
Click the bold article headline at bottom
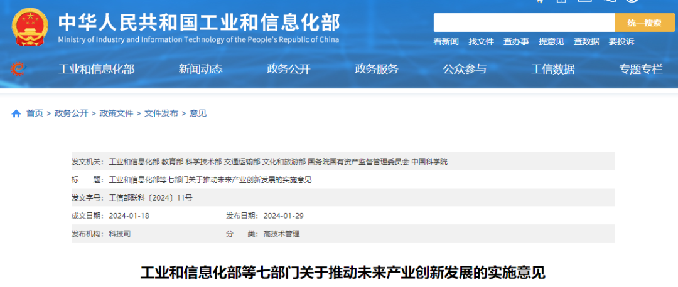(343, 273)
